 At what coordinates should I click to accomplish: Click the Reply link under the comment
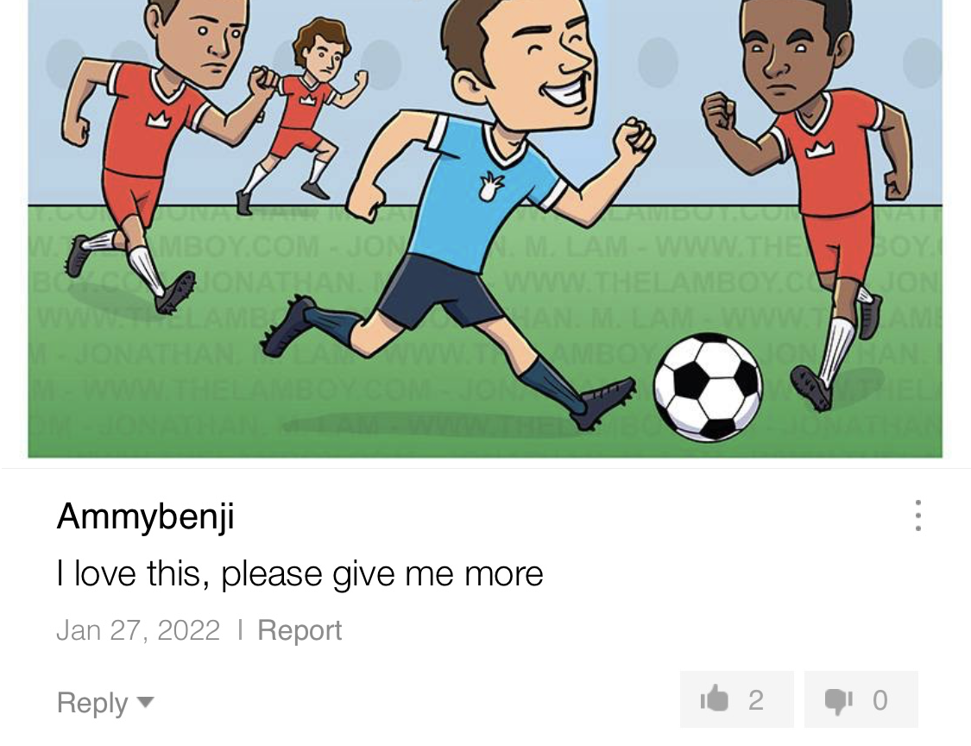92,703
